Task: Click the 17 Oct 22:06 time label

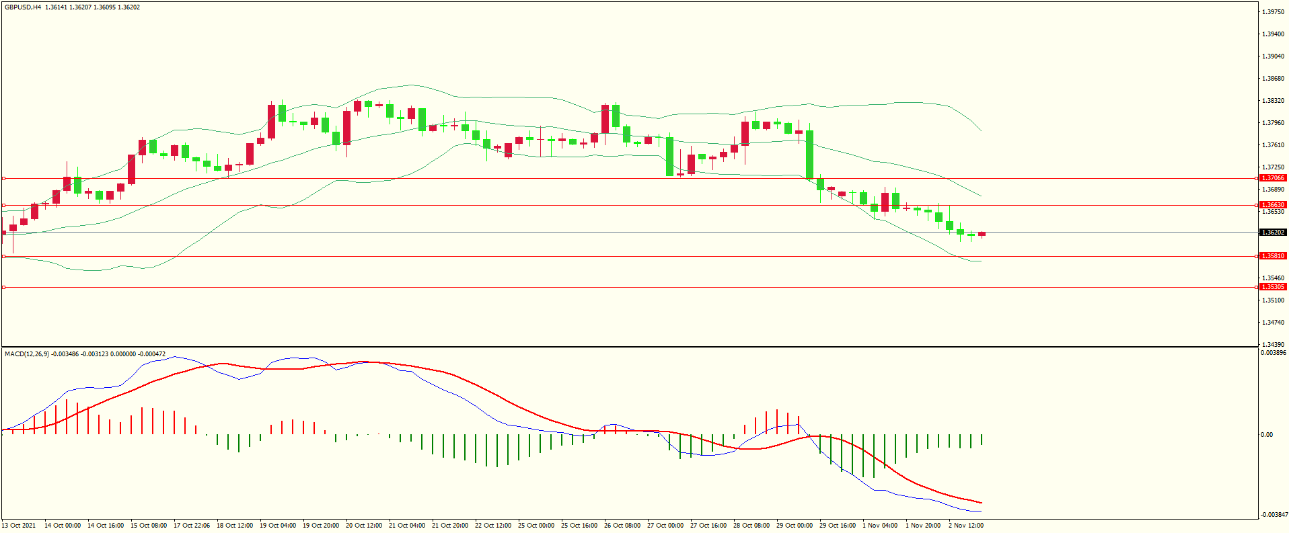Action: click(x=192, y=526)
